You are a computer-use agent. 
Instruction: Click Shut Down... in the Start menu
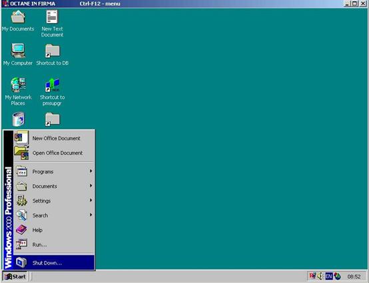tap(54, 262)
